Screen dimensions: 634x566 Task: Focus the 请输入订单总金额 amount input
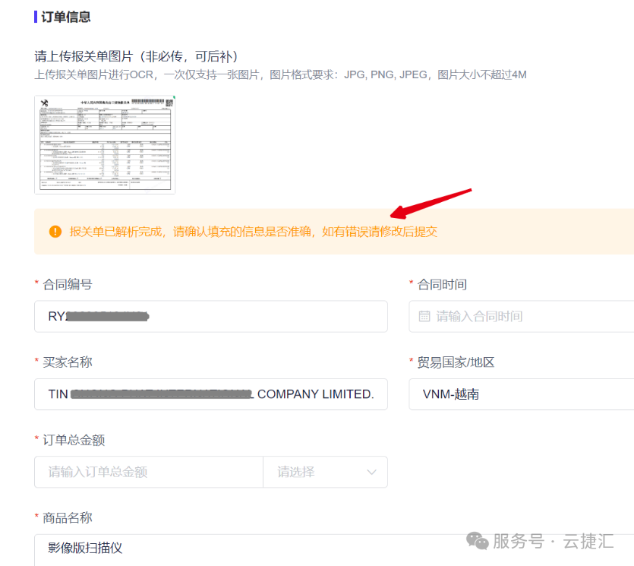click(x=149, y=472)
